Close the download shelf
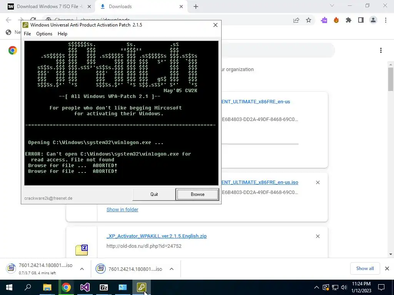The image size is (394, 295). 387,268
